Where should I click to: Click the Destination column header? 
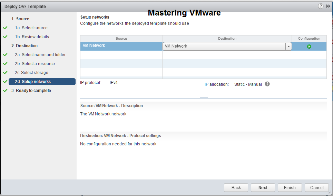(227, 38)
